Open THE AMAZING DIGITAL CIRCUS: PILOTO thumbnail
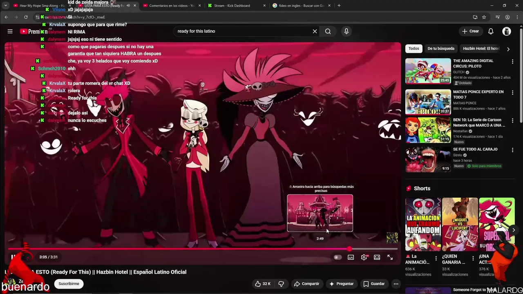The image size is (523, 294). click(x=428, y=71)
